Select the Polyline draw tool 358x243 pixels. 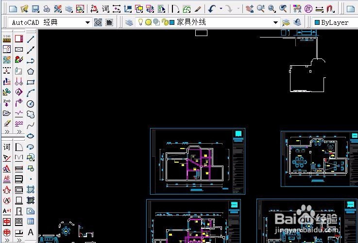(31, 61)
